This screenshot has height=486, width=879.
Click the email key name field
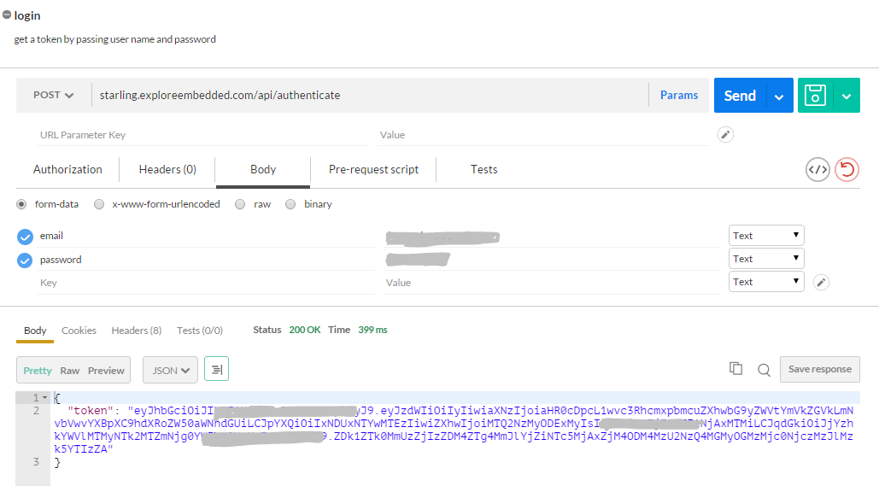pos(206,236)
